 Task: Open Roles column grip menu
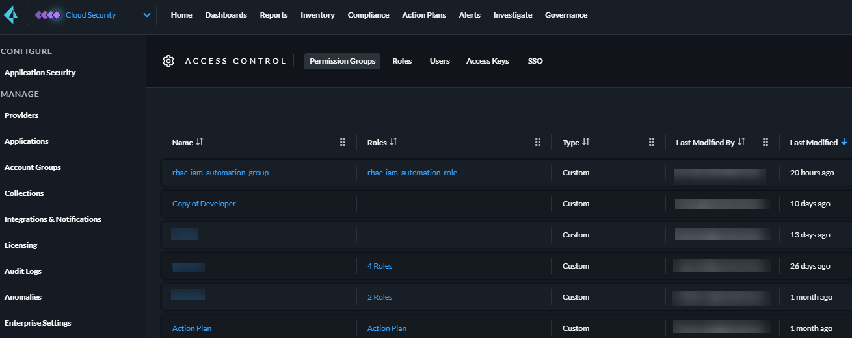[x=538, y=142]
